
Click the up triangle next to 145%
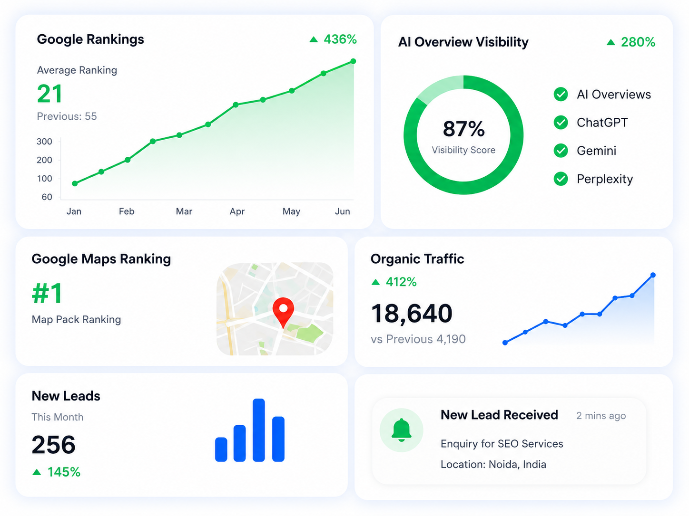tap(37, 472)
